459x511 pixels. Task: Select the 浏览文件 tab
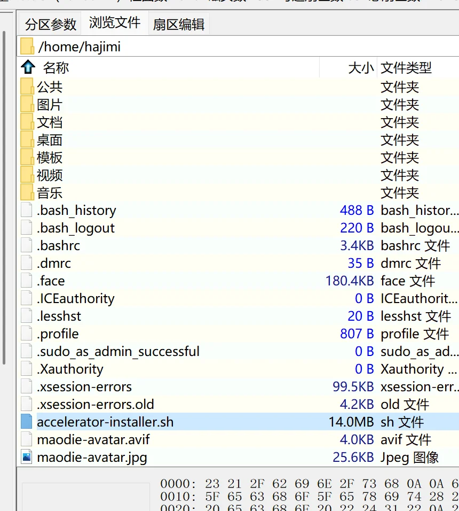115,23
